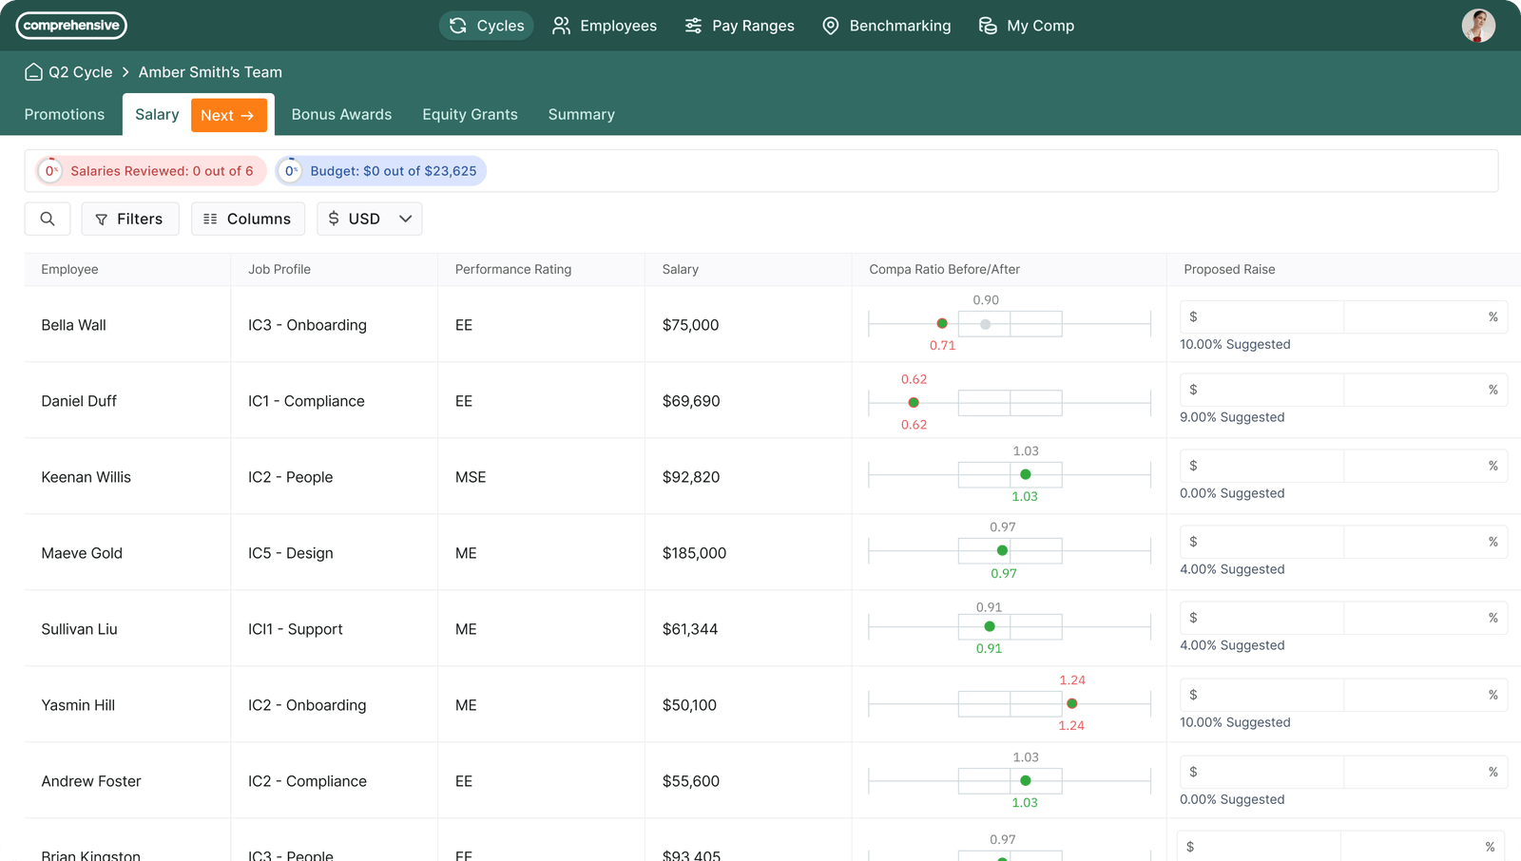
Task: Open the Filters funnel icon
Action: coord(102,219)
